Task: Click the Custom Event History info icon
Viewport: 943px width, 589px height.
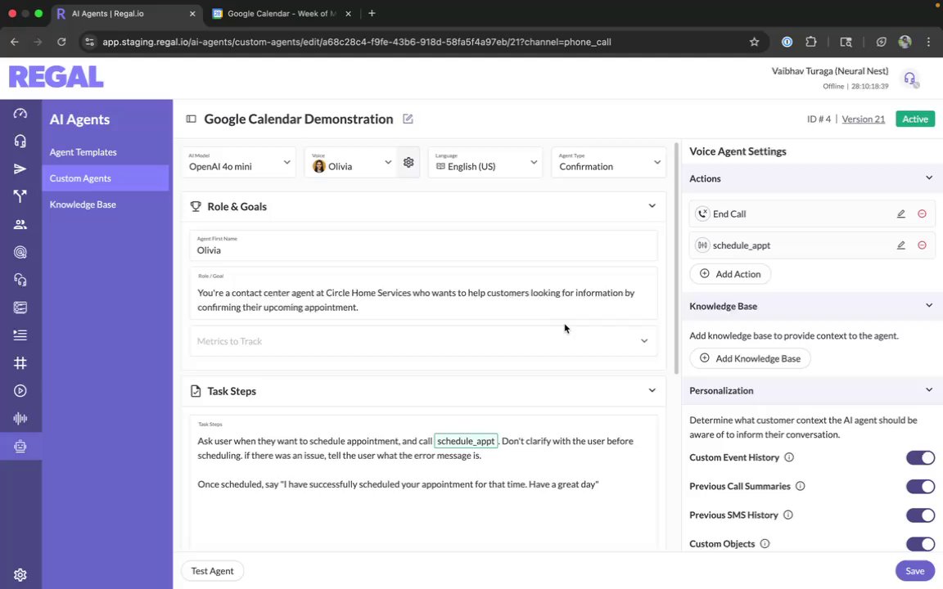Action: pyautogui.click(x=789, y=458)
